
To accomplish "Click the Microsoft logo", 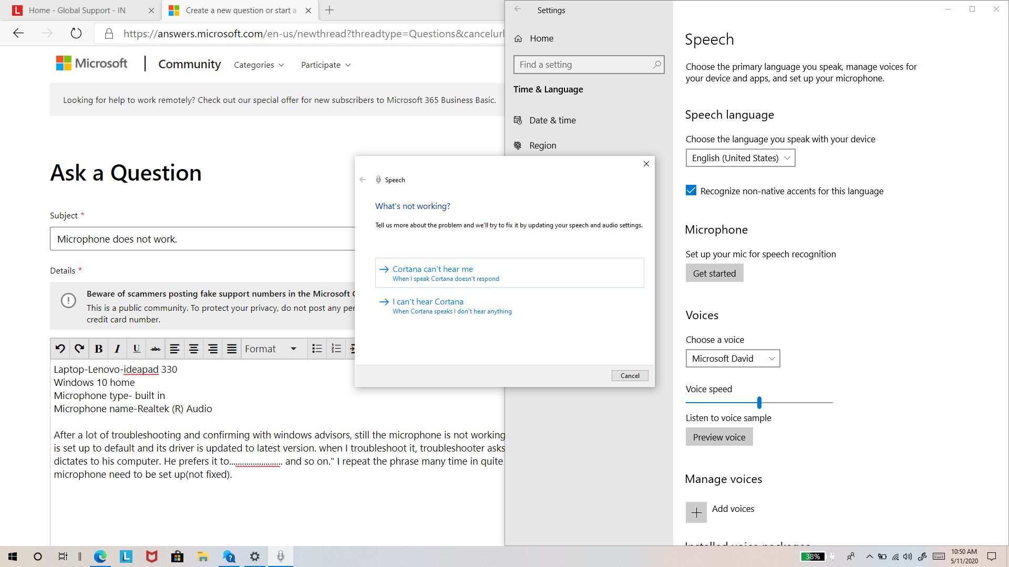I will click(92, 64).
